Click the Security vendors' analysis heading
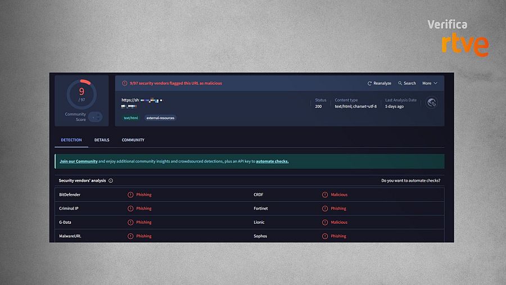This screenshot has width=506, height=285. click(82, 181)
